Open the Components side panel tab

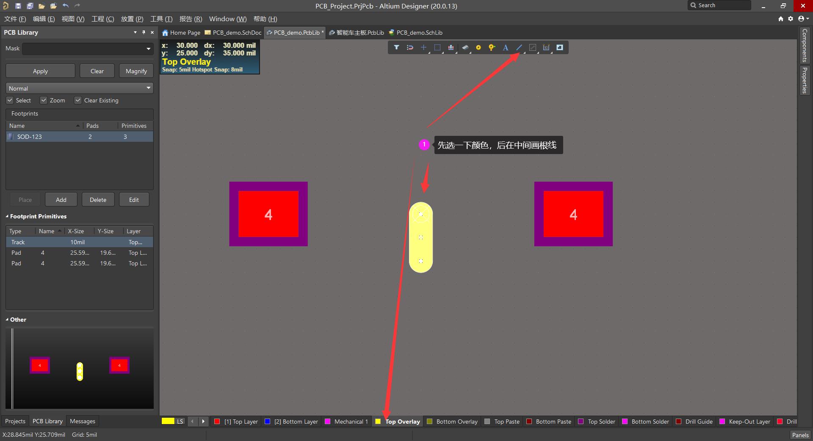click(x=804, y=45)
